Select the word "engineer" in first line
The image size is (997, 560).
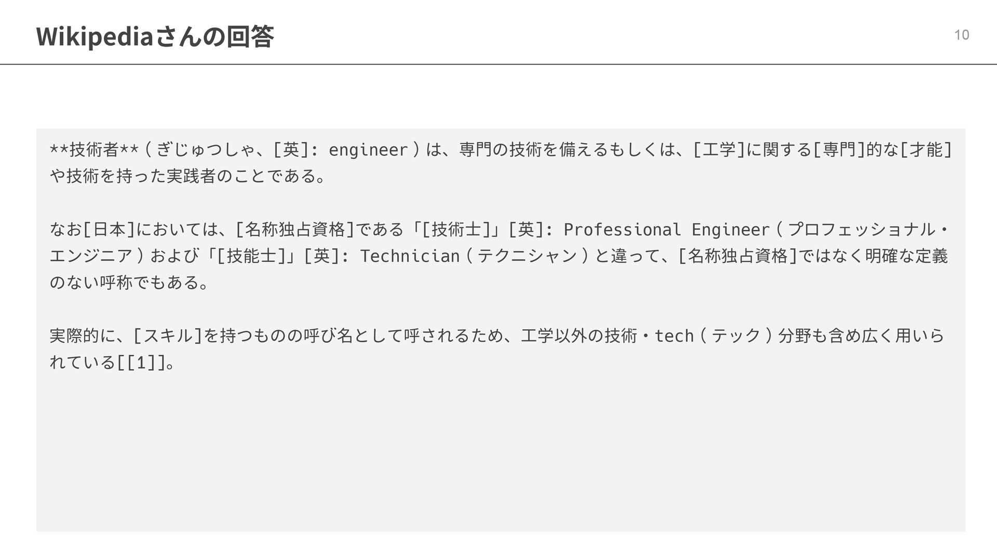pos(368,150)
